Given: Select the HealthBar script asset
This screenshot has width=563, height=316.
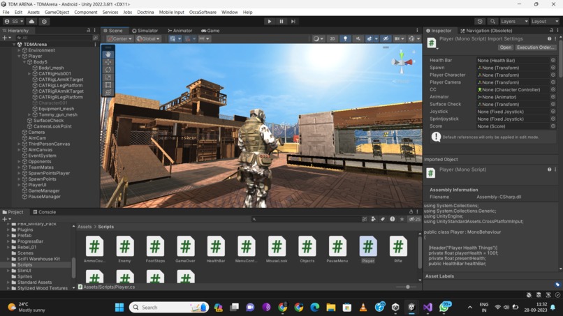Looking at the screenshot, I should tap(216, 249).
